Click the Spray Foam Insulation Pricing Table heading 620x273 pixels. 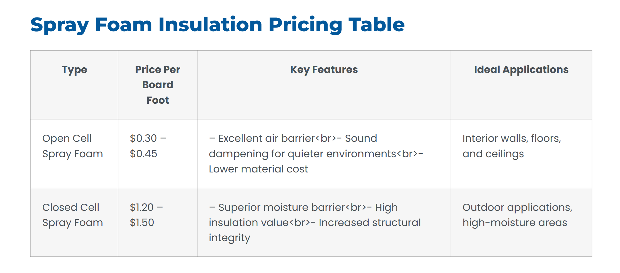pos(217,25)
